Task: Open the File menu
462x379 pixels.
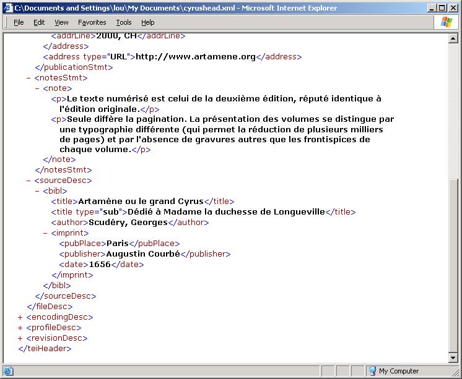Action: coord(19,22)
